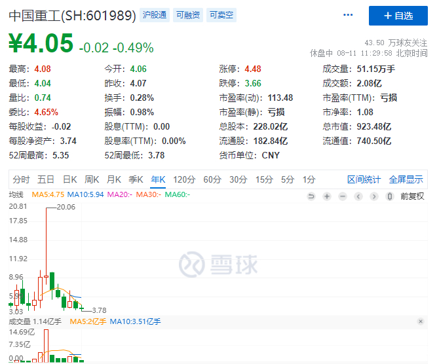
Task: Click the 沪股通 tag
Action: tap(155, 15)
